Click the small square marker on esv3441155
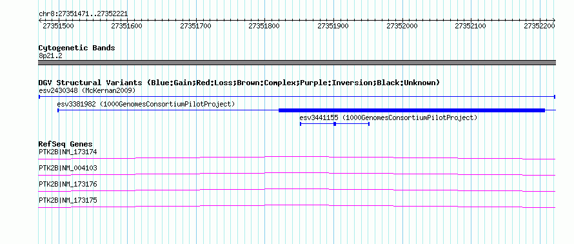 click(335, 124)
